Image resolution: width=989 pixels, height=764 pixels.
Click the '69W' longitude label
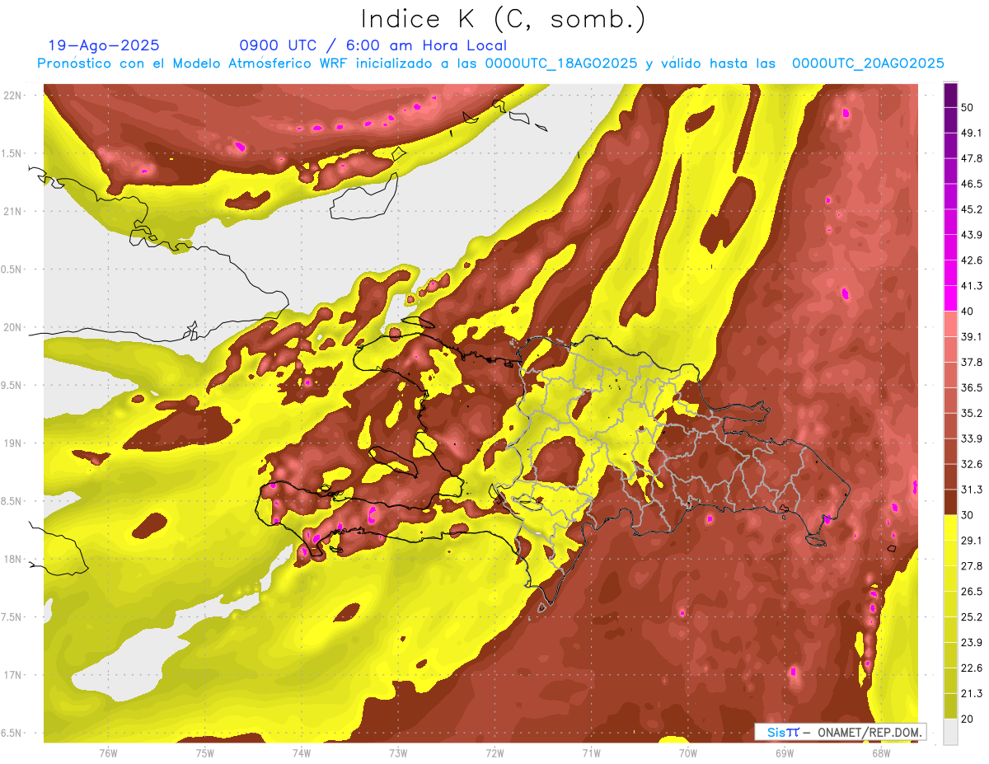[x=784, y=752]
